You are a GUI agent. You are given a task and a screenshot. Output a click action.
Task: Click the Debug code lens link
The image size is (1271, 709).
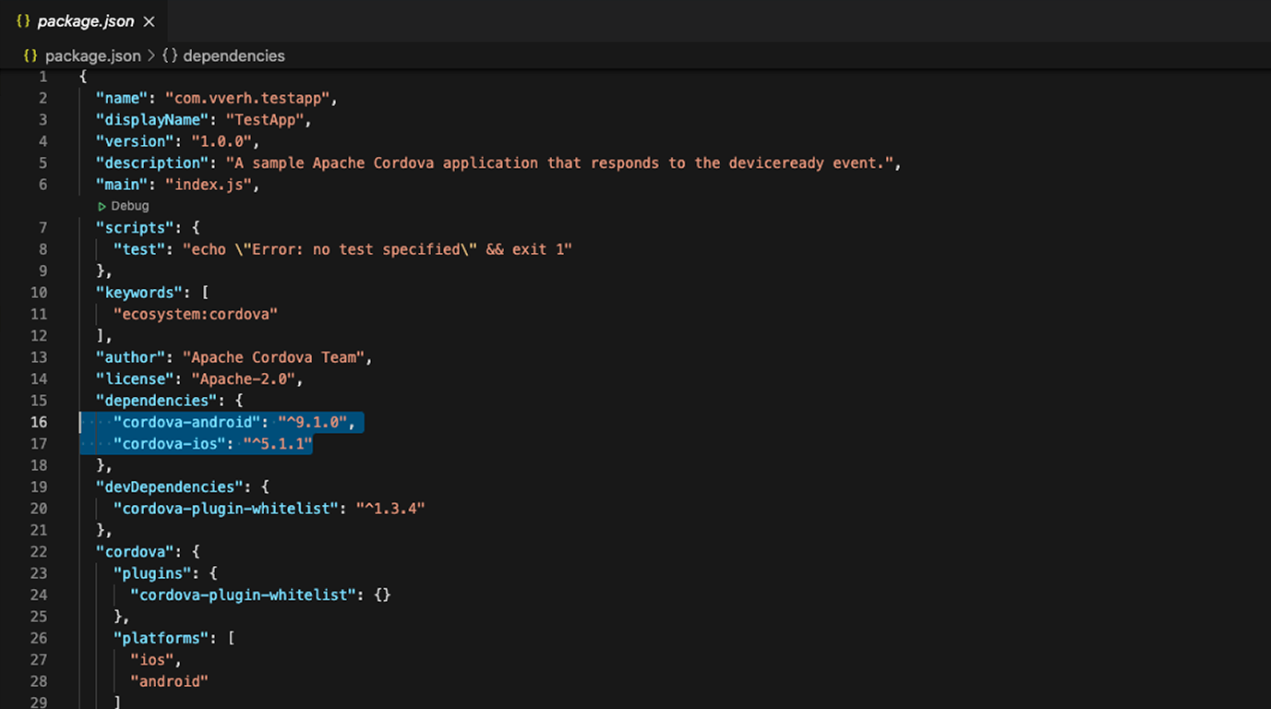point(129,206)
